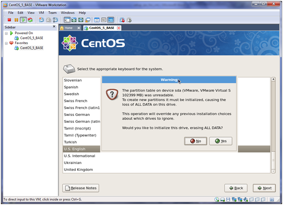Screen dimensions: 283x205
Task: Select United Kingdom keyboard layout
Action: 78,169
